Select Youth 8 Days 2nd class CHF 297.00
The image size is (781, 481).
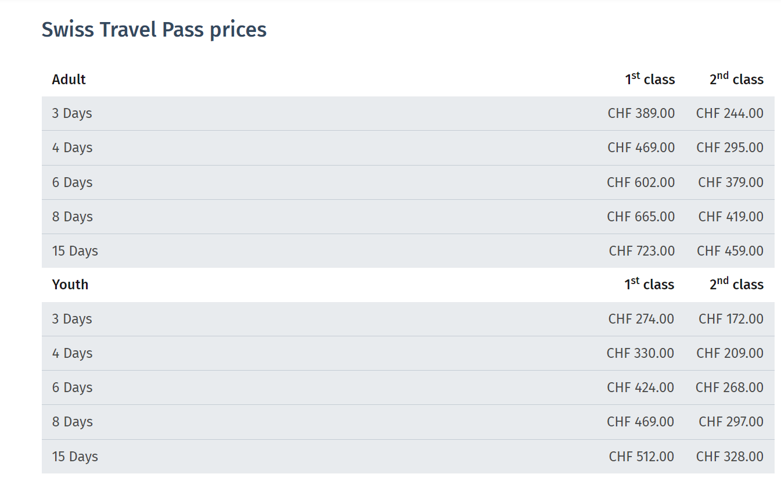point(730,422)
